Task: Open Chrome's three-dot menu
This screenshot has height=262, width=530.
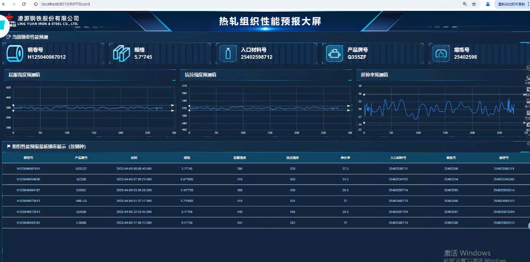Action: (x=527, y=4)
